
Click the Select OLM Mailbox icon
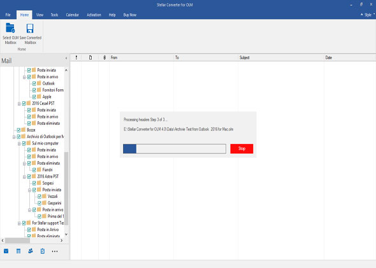click(10, 28)
